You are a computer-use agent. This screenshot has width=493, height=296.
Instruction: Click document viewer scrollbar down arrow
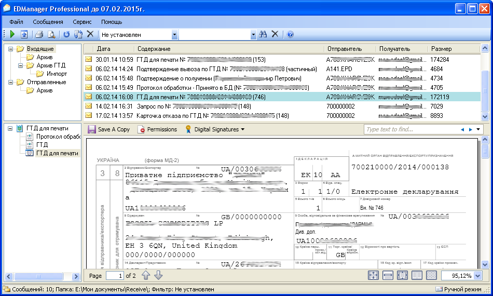click(x=485, y=264)
